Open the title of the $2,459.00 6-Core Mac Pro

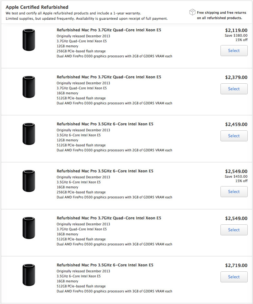105,124
